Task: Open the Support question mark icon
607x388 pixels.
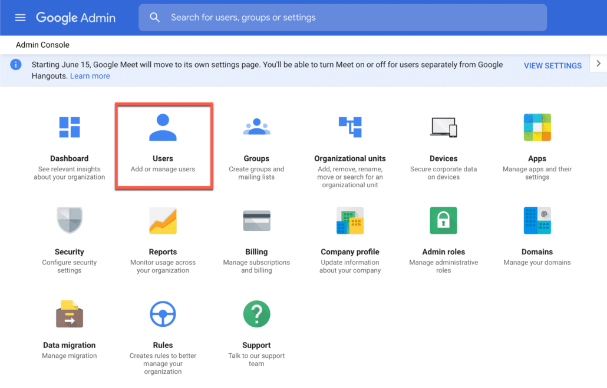Action: (257, 314)
